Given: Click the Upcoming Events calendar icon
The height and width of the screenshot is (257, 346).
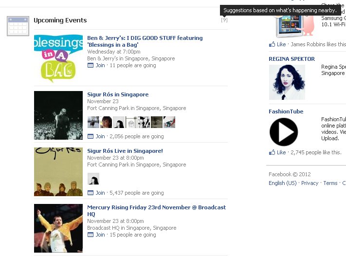Looking at the screenshot, I should [x=18, y=26].
